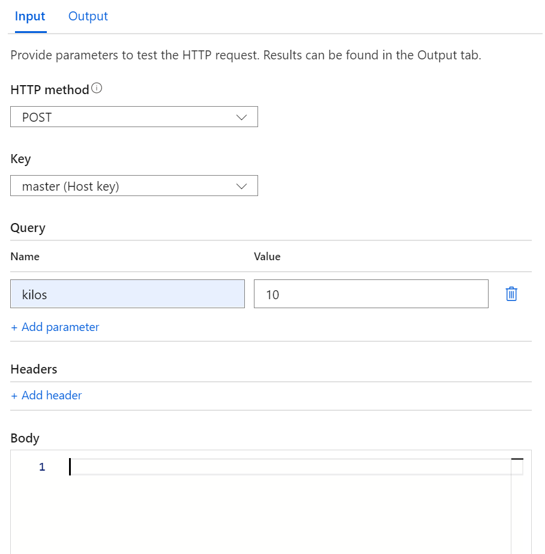Click the chevron on the Key selector

click(x=242, y=186)
